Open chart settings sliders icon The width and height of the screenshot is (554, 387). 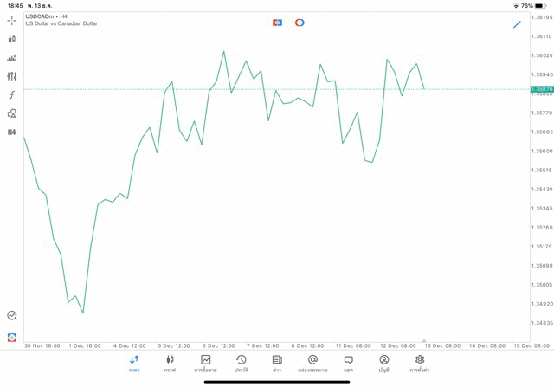pyautogui.click(x=11, y=76)
